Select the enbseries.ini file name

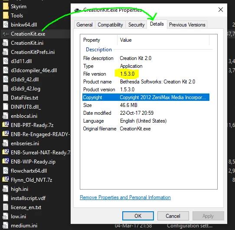[x=25, y=143]
